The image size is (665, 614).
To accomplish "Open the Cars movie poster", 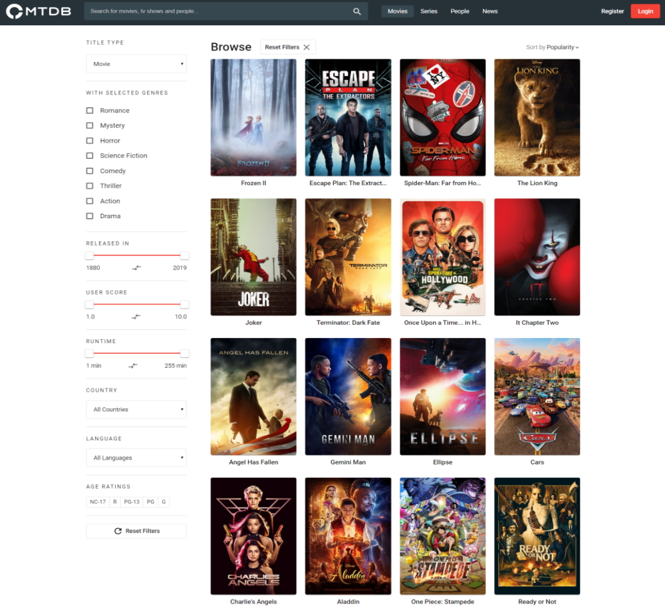I will (537, 396).
